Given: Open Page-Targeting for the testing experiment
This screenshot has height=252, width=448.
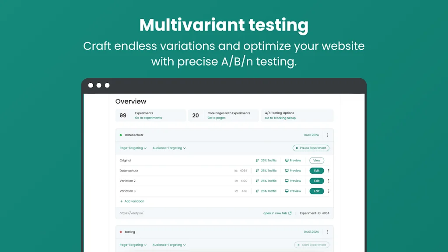Looking at the screenshot, I should [132, 245].
